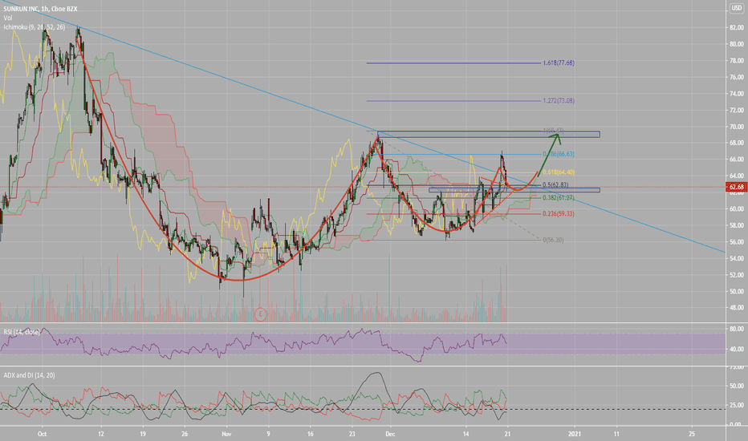Click the RSI (14, close) legend

[x=22, y=332]
